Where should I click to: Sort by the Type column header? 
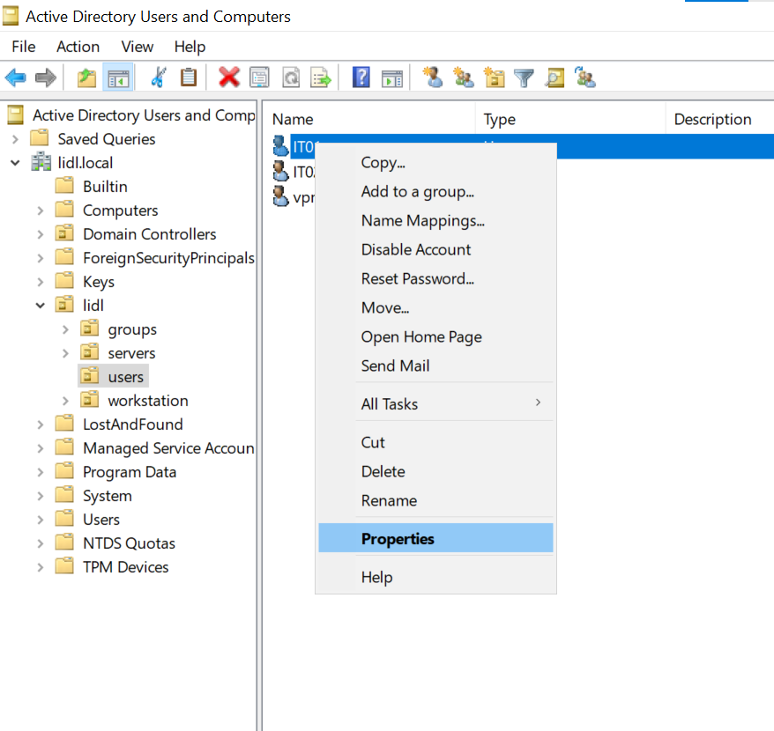pos(570,120)
